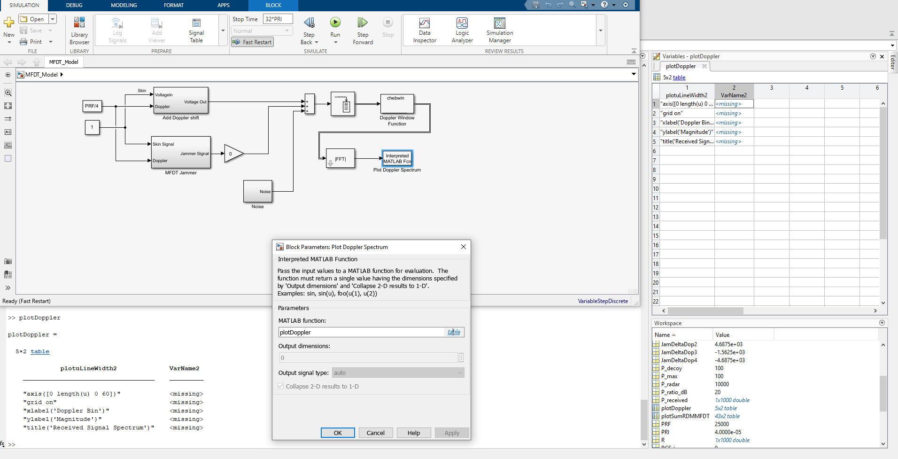This screenshot has height=459, width=898.
Task: Switch to the MODELING ribbon tab
Action: point(124,5)
